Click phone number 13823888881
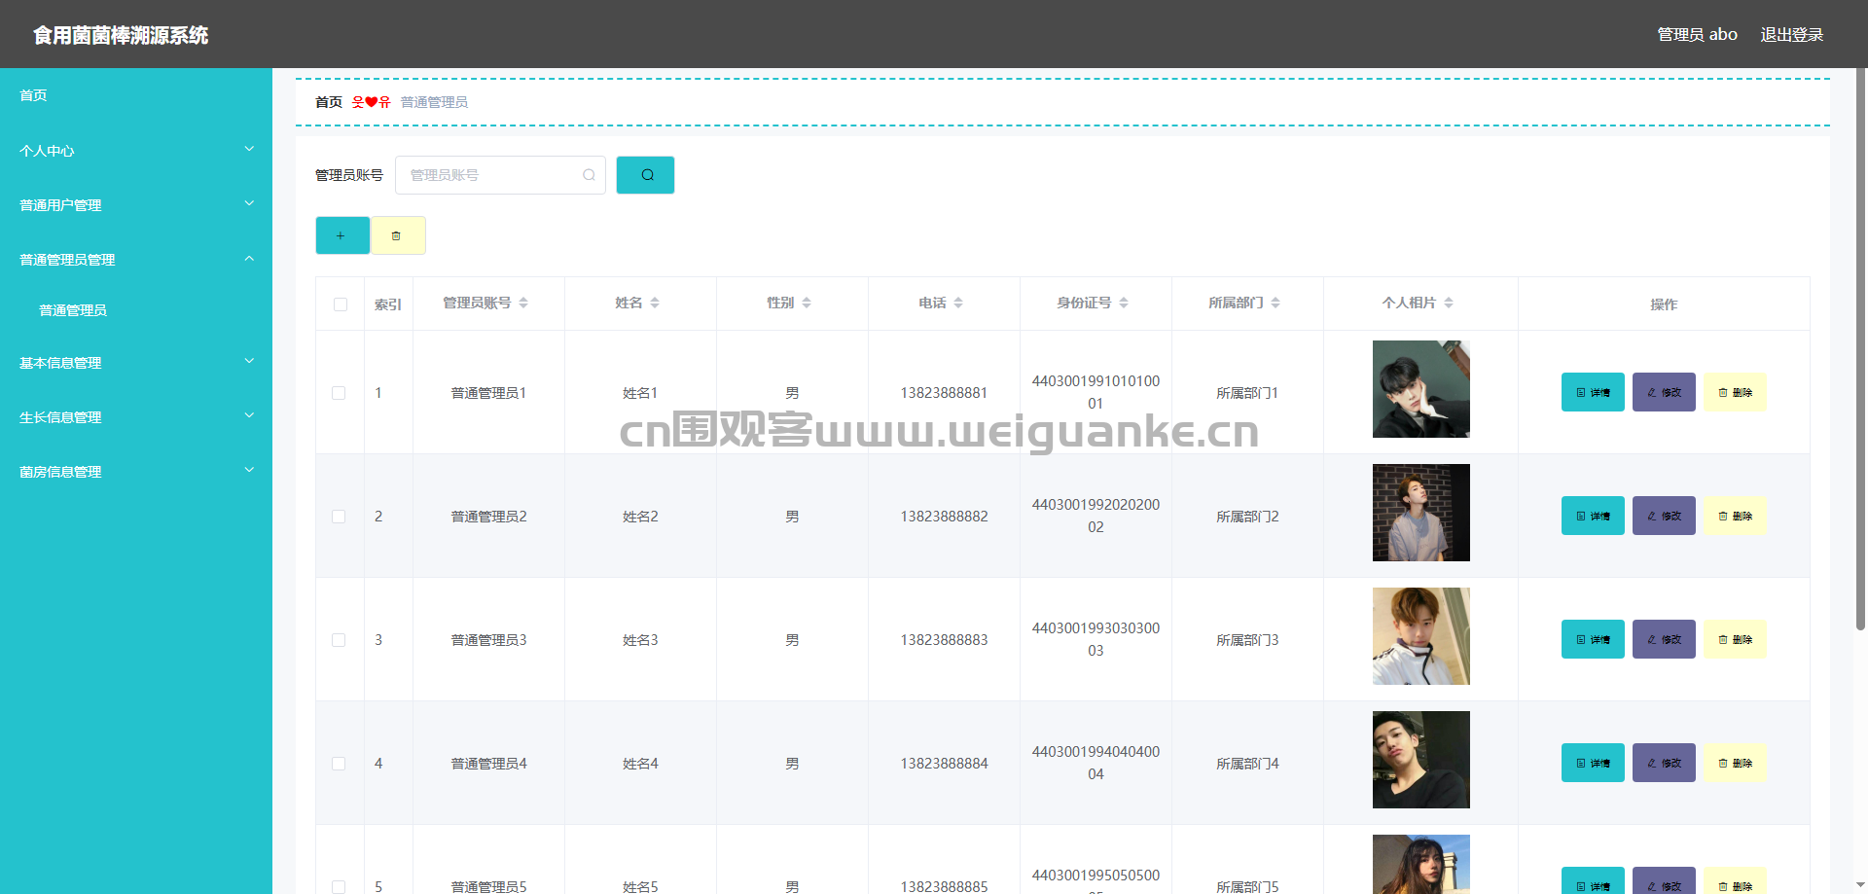 [944, 393]
